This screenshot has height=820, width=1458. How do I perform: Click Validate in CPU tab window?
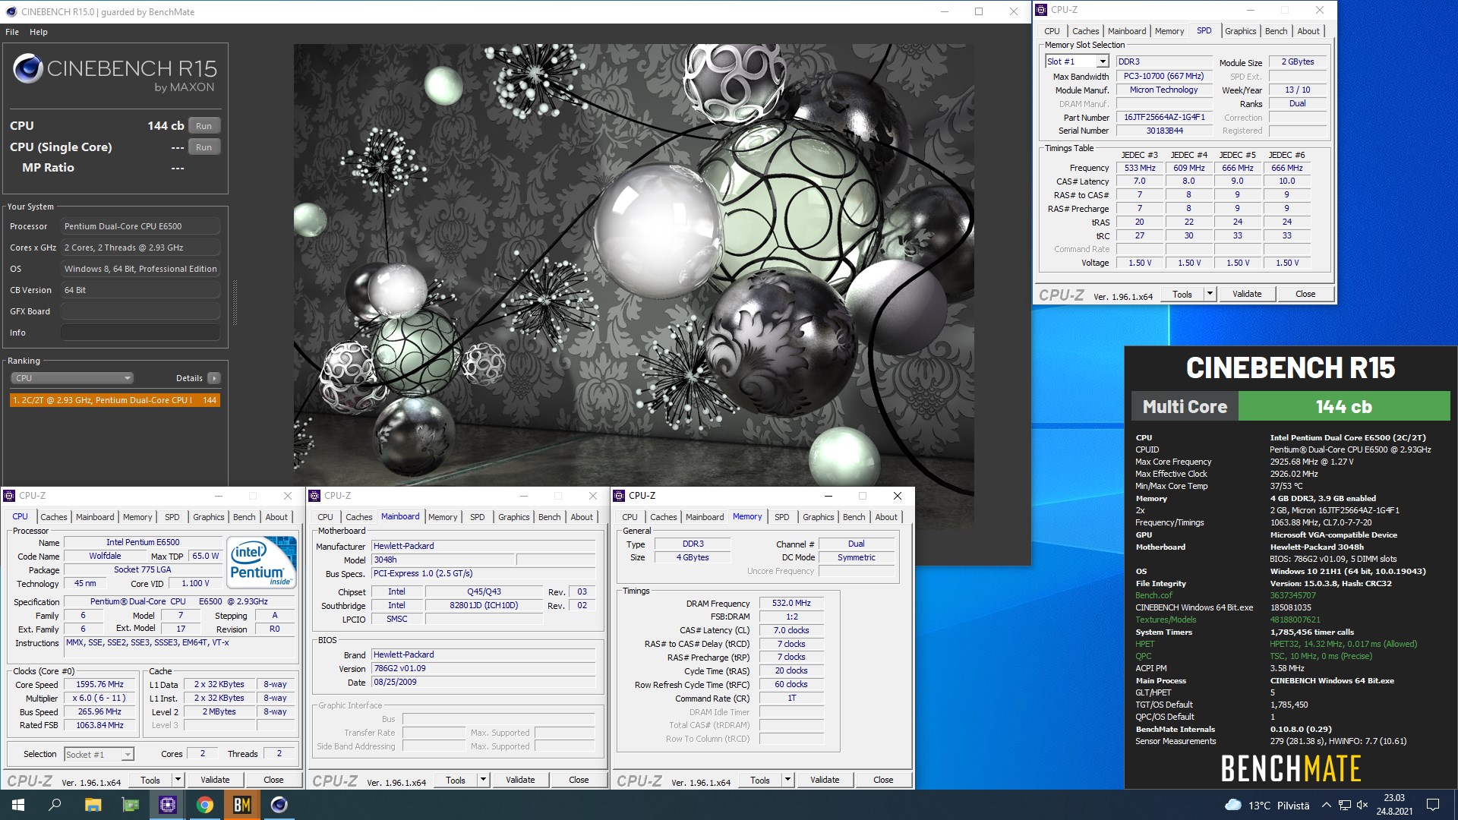click(x=215, y=780)
